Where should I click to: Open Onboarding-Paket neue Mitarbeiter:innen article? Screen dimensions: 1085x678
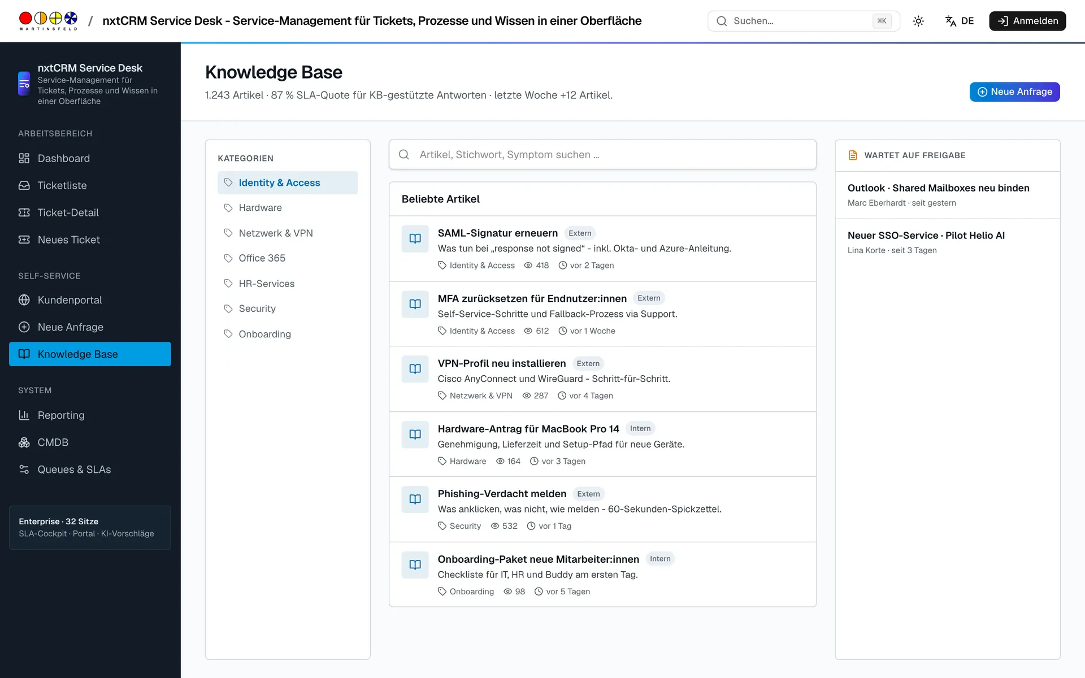[x=539, y=559]
